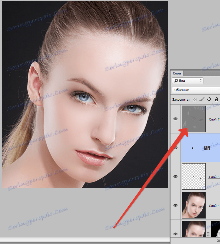Open the Вид layer filter dropdown
This screenshot has width=220, height=244.
point(187,80)
